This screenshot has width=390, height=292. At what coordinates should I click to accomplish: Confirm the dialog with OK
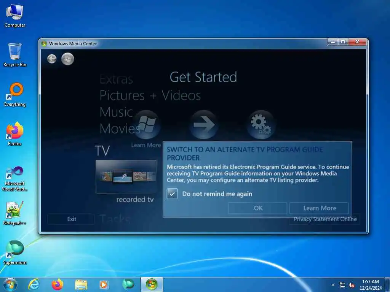point(257,208)
